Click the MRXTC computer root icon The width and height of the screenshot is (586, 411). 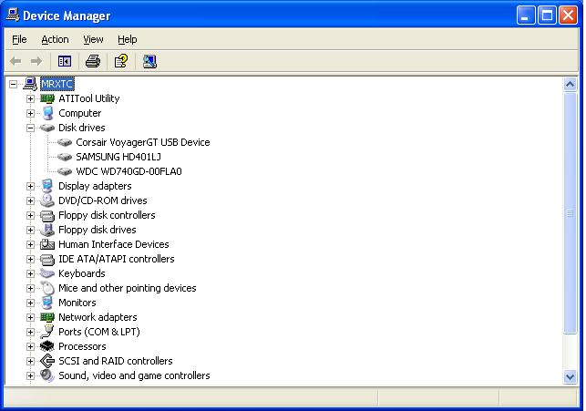[30, 84]
